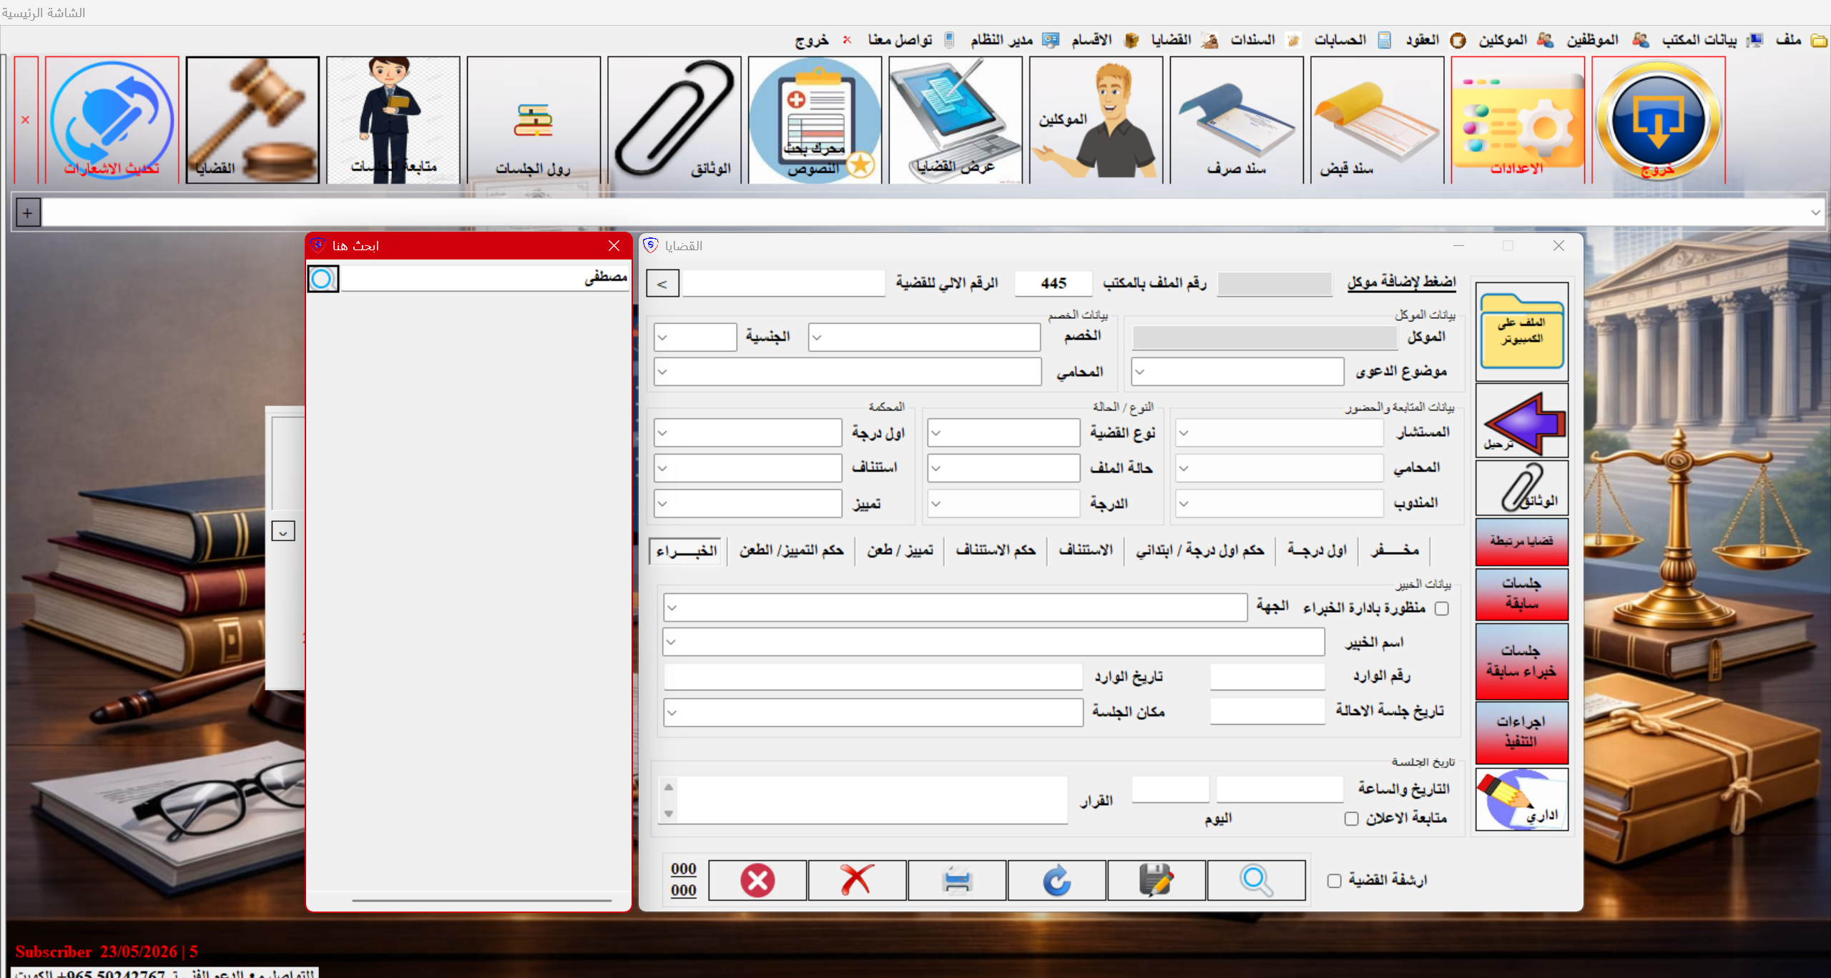Switch to the مخفر tab
1831x978 pixels.
pyautogui.click(x=1395, y=550)
